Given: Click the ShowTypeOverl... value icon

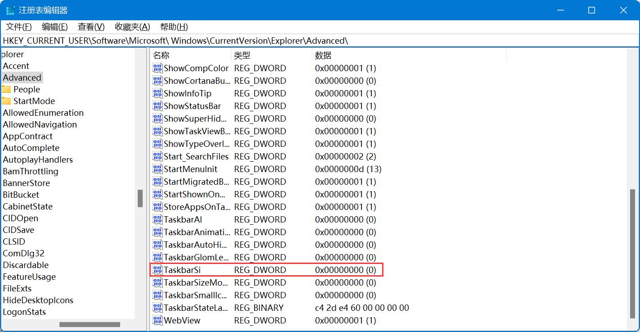Looking at the screenshot, I should click(x=157, y=144).
